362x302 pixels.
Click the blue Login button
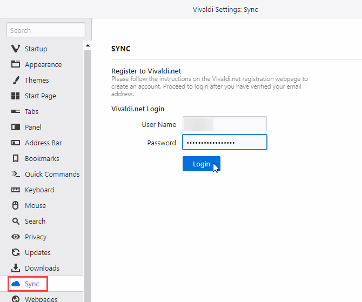point(202,164)
